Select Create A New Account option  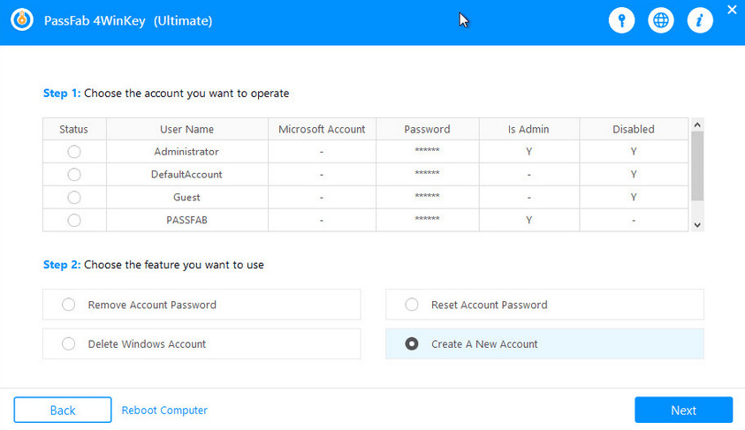412,344
